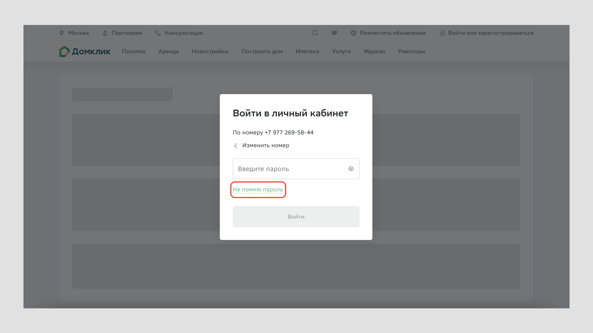Image resolution: width=593 pixels, height=333 pixels.
Task: Click Войти или зарегистрироваться
Action: (x=491, y=33)
